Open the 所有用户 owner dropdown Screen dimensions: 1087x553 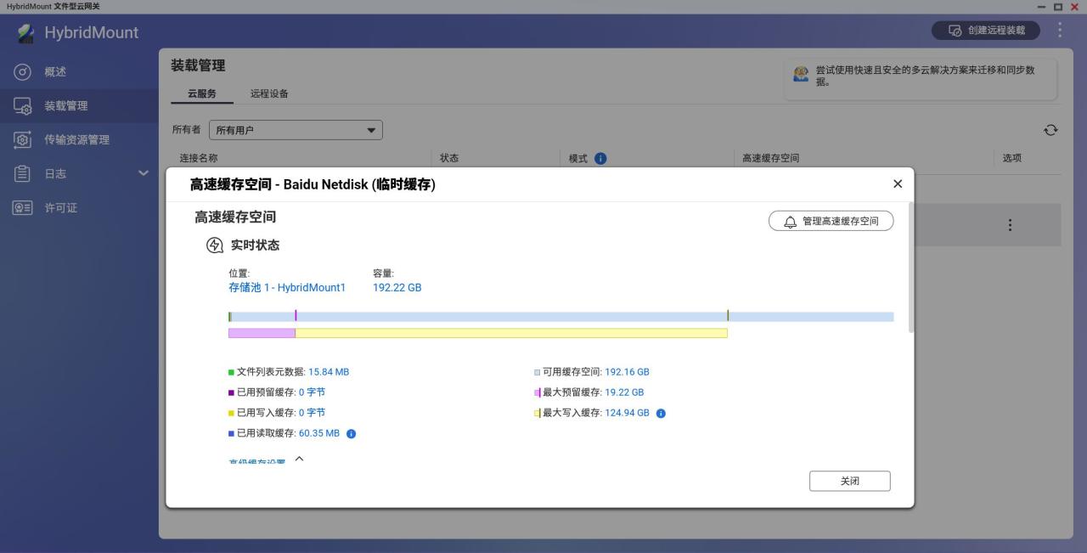(x=296, y=130)
